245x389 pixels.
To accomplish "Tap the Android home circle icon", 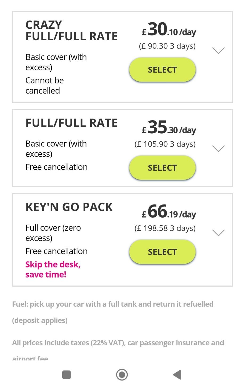I will 122,375.
